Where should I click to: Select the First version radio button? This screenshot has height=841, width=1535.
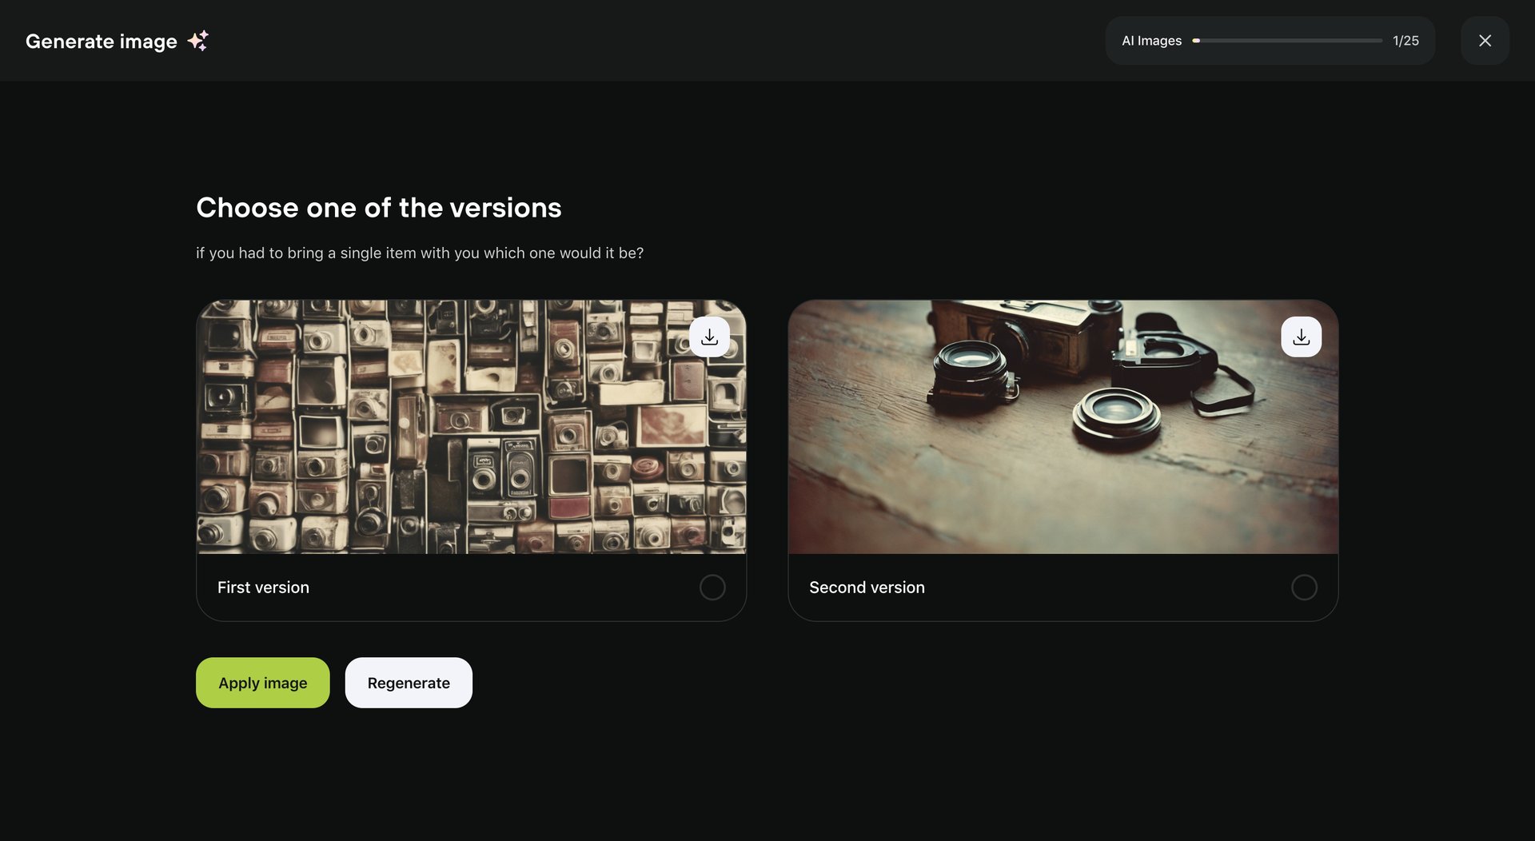tap(712, 587)
